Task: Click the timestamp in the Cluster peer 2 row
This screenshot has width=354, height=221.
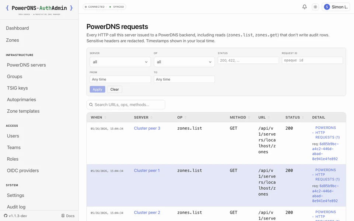Action: pyautogui.click(x=107, y=213)
